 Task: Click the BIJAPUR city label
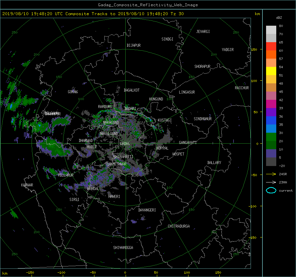(x=134, y=45)
